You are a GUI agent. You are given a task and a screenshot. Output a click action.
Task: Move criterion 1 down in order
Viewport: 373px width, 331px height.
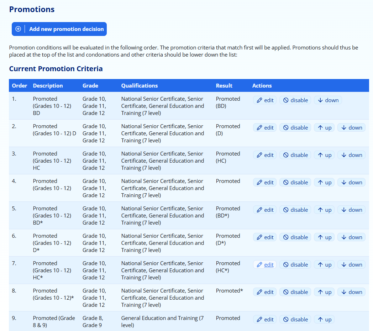(x=328, y=100)
